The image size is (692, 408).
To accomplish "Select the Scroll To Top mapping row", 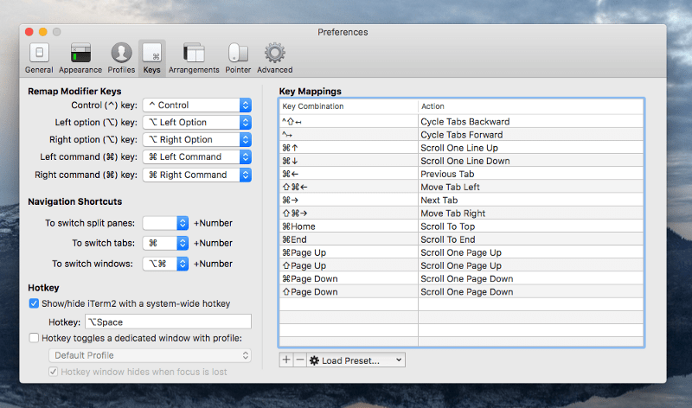I will point(462,226).
